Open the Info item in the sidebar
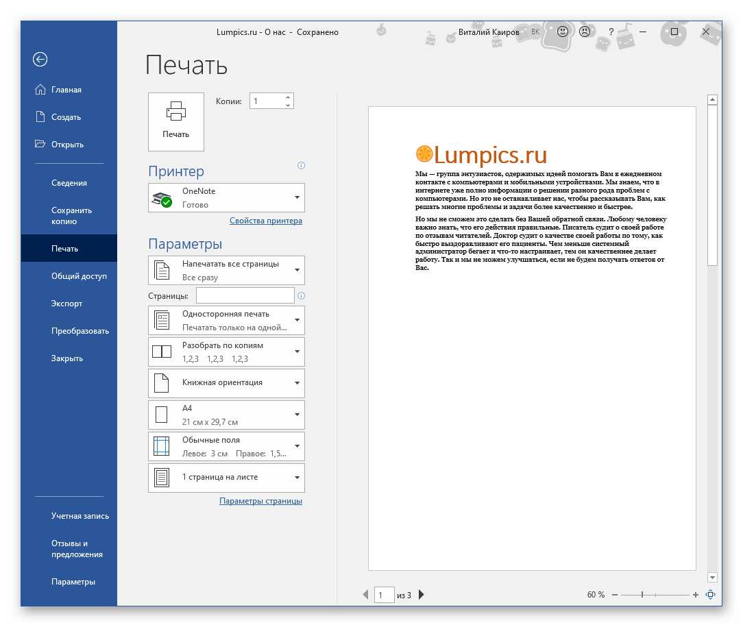This screenshot has height=627, width=743. tap(69, 183)
